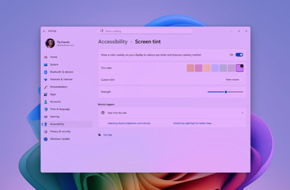The height and width of the screenshot is (190, 290).
Task: Click the Personalization brush icon
Action: point(46,87)
